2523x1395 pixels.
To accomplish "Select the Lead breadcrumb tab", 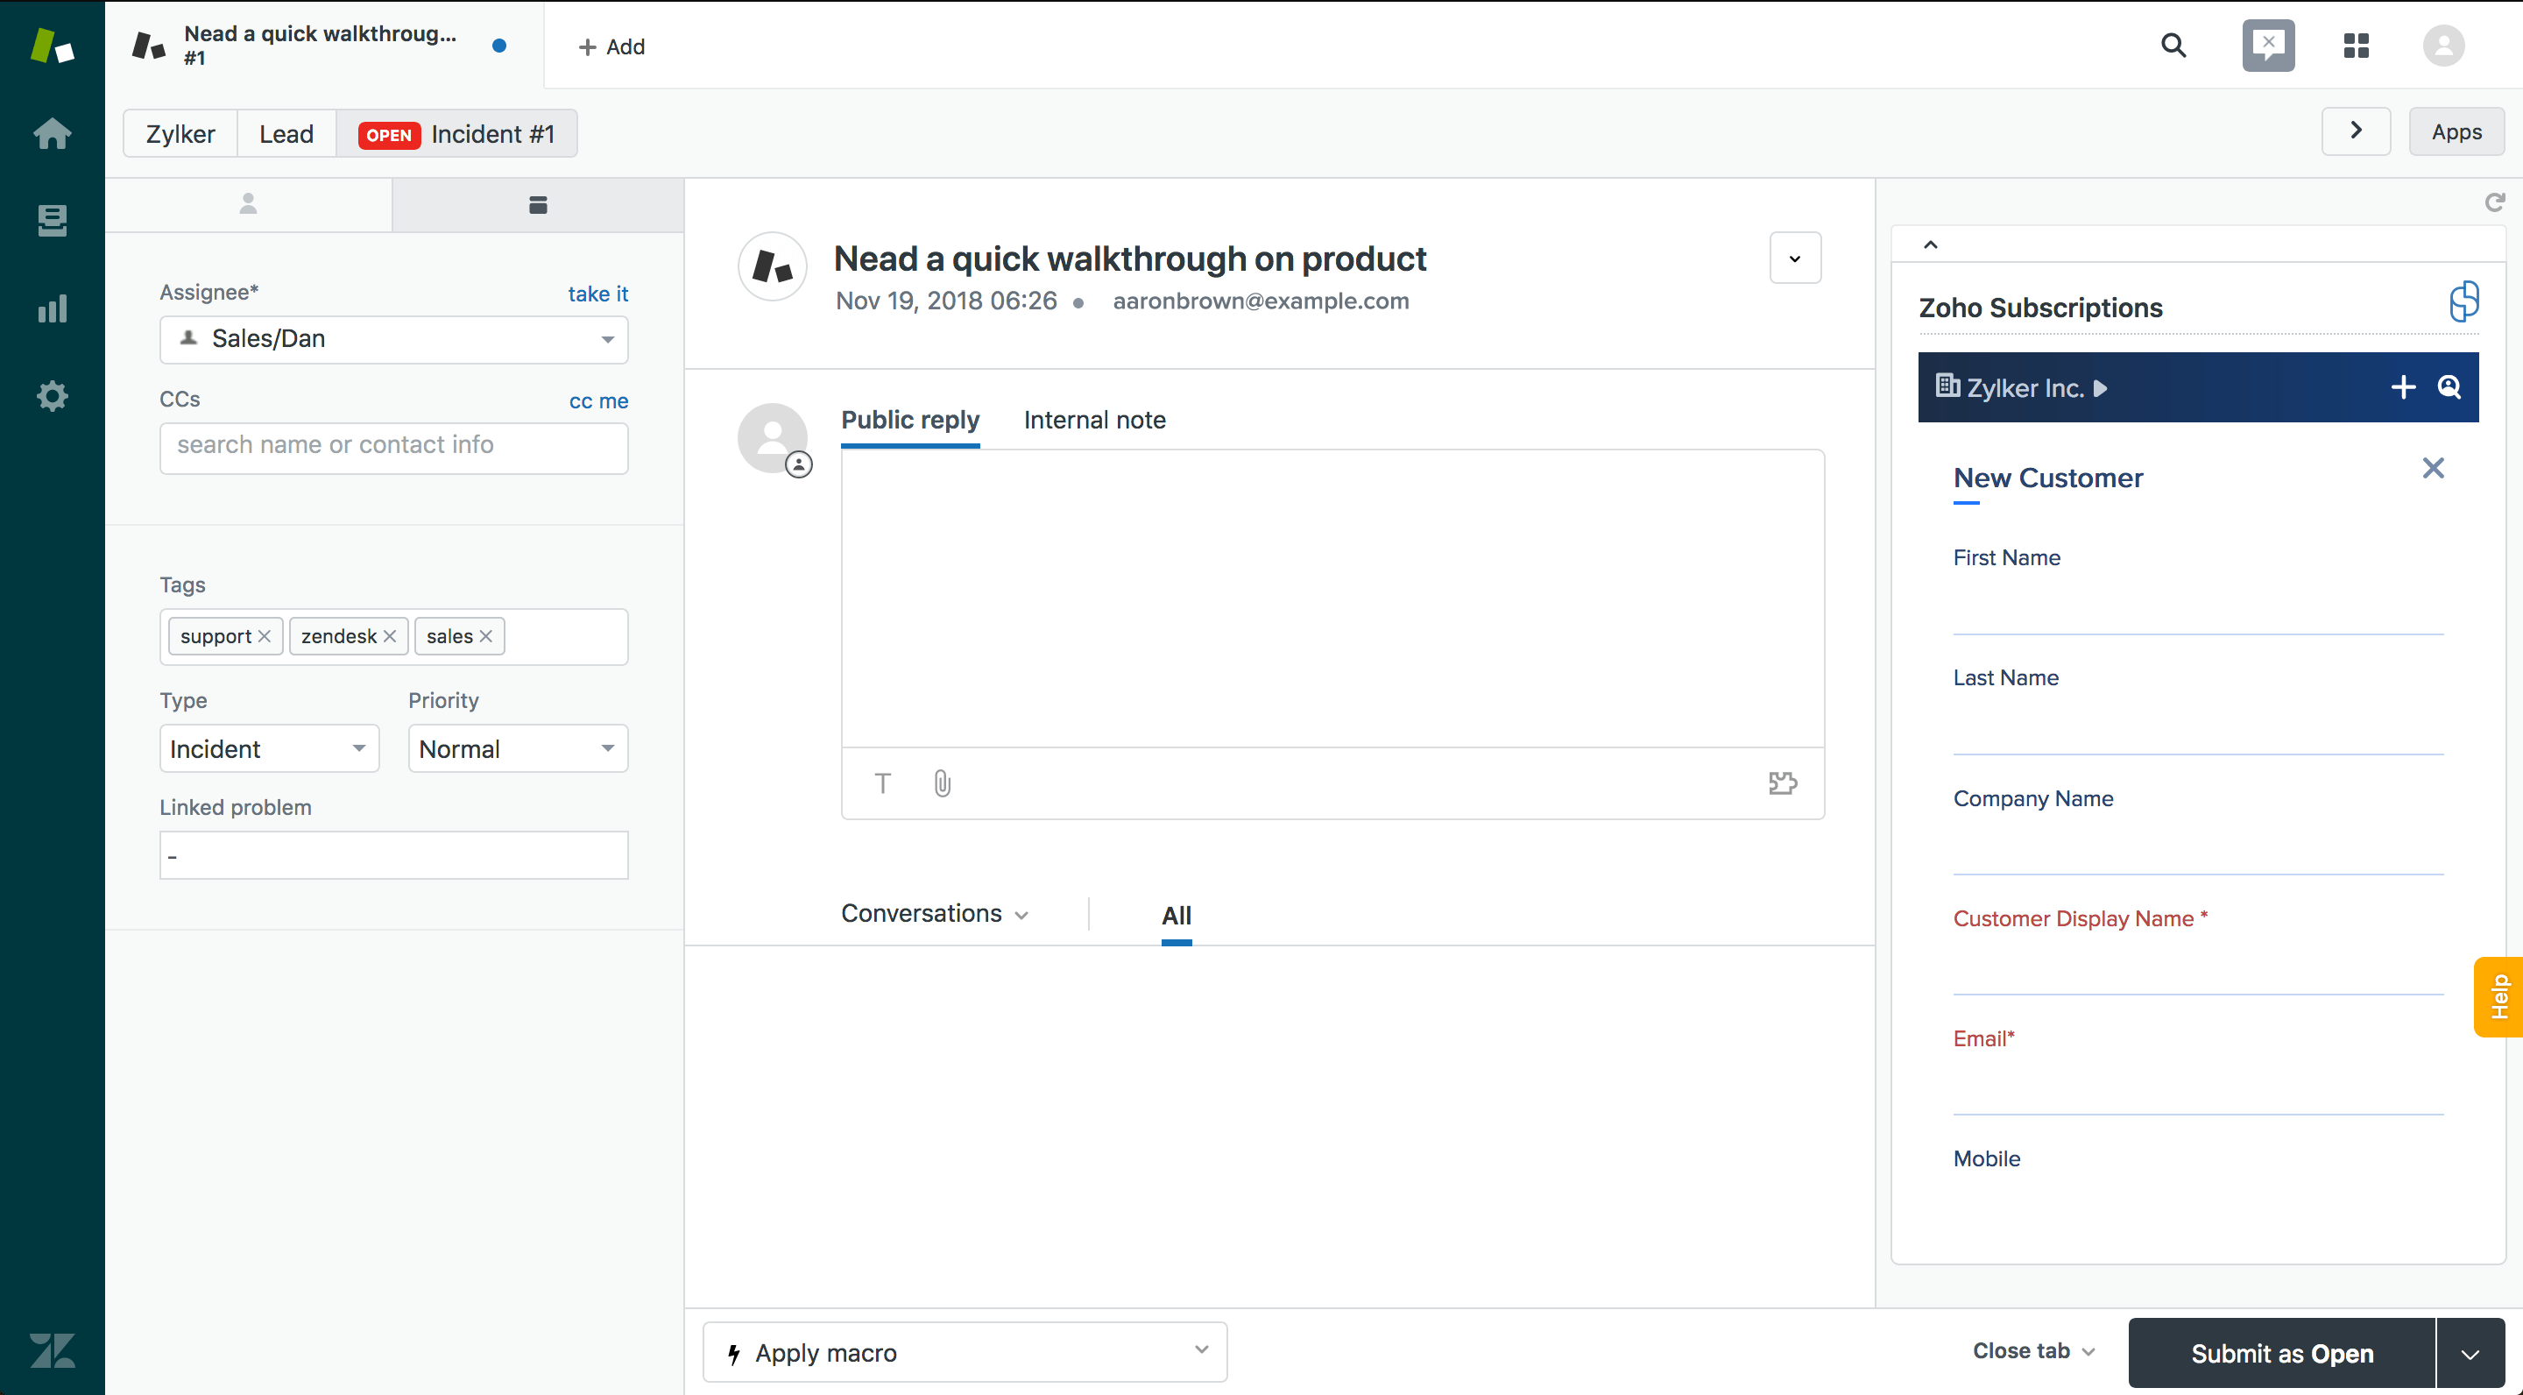I will click(286, 133).
